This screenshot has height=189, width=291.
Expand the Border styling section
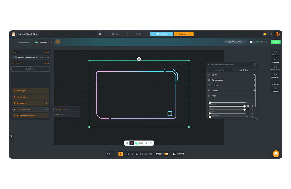click(x=254, y=75)
